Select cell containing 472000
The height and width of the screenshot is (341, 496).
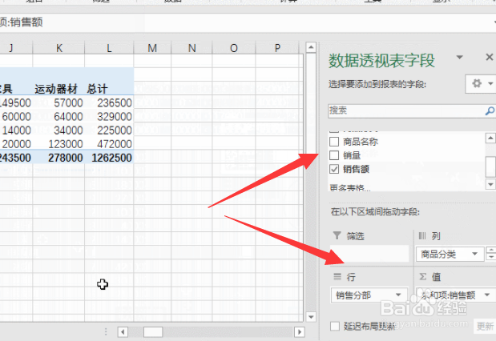click(109, 144)
